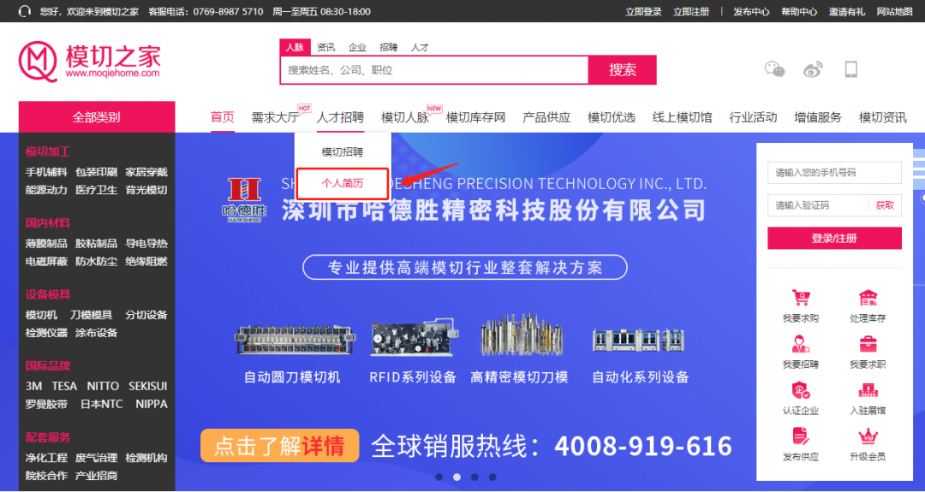Click the 自动圆刀模切机 product image
The image size is (925, 492).
295,340
